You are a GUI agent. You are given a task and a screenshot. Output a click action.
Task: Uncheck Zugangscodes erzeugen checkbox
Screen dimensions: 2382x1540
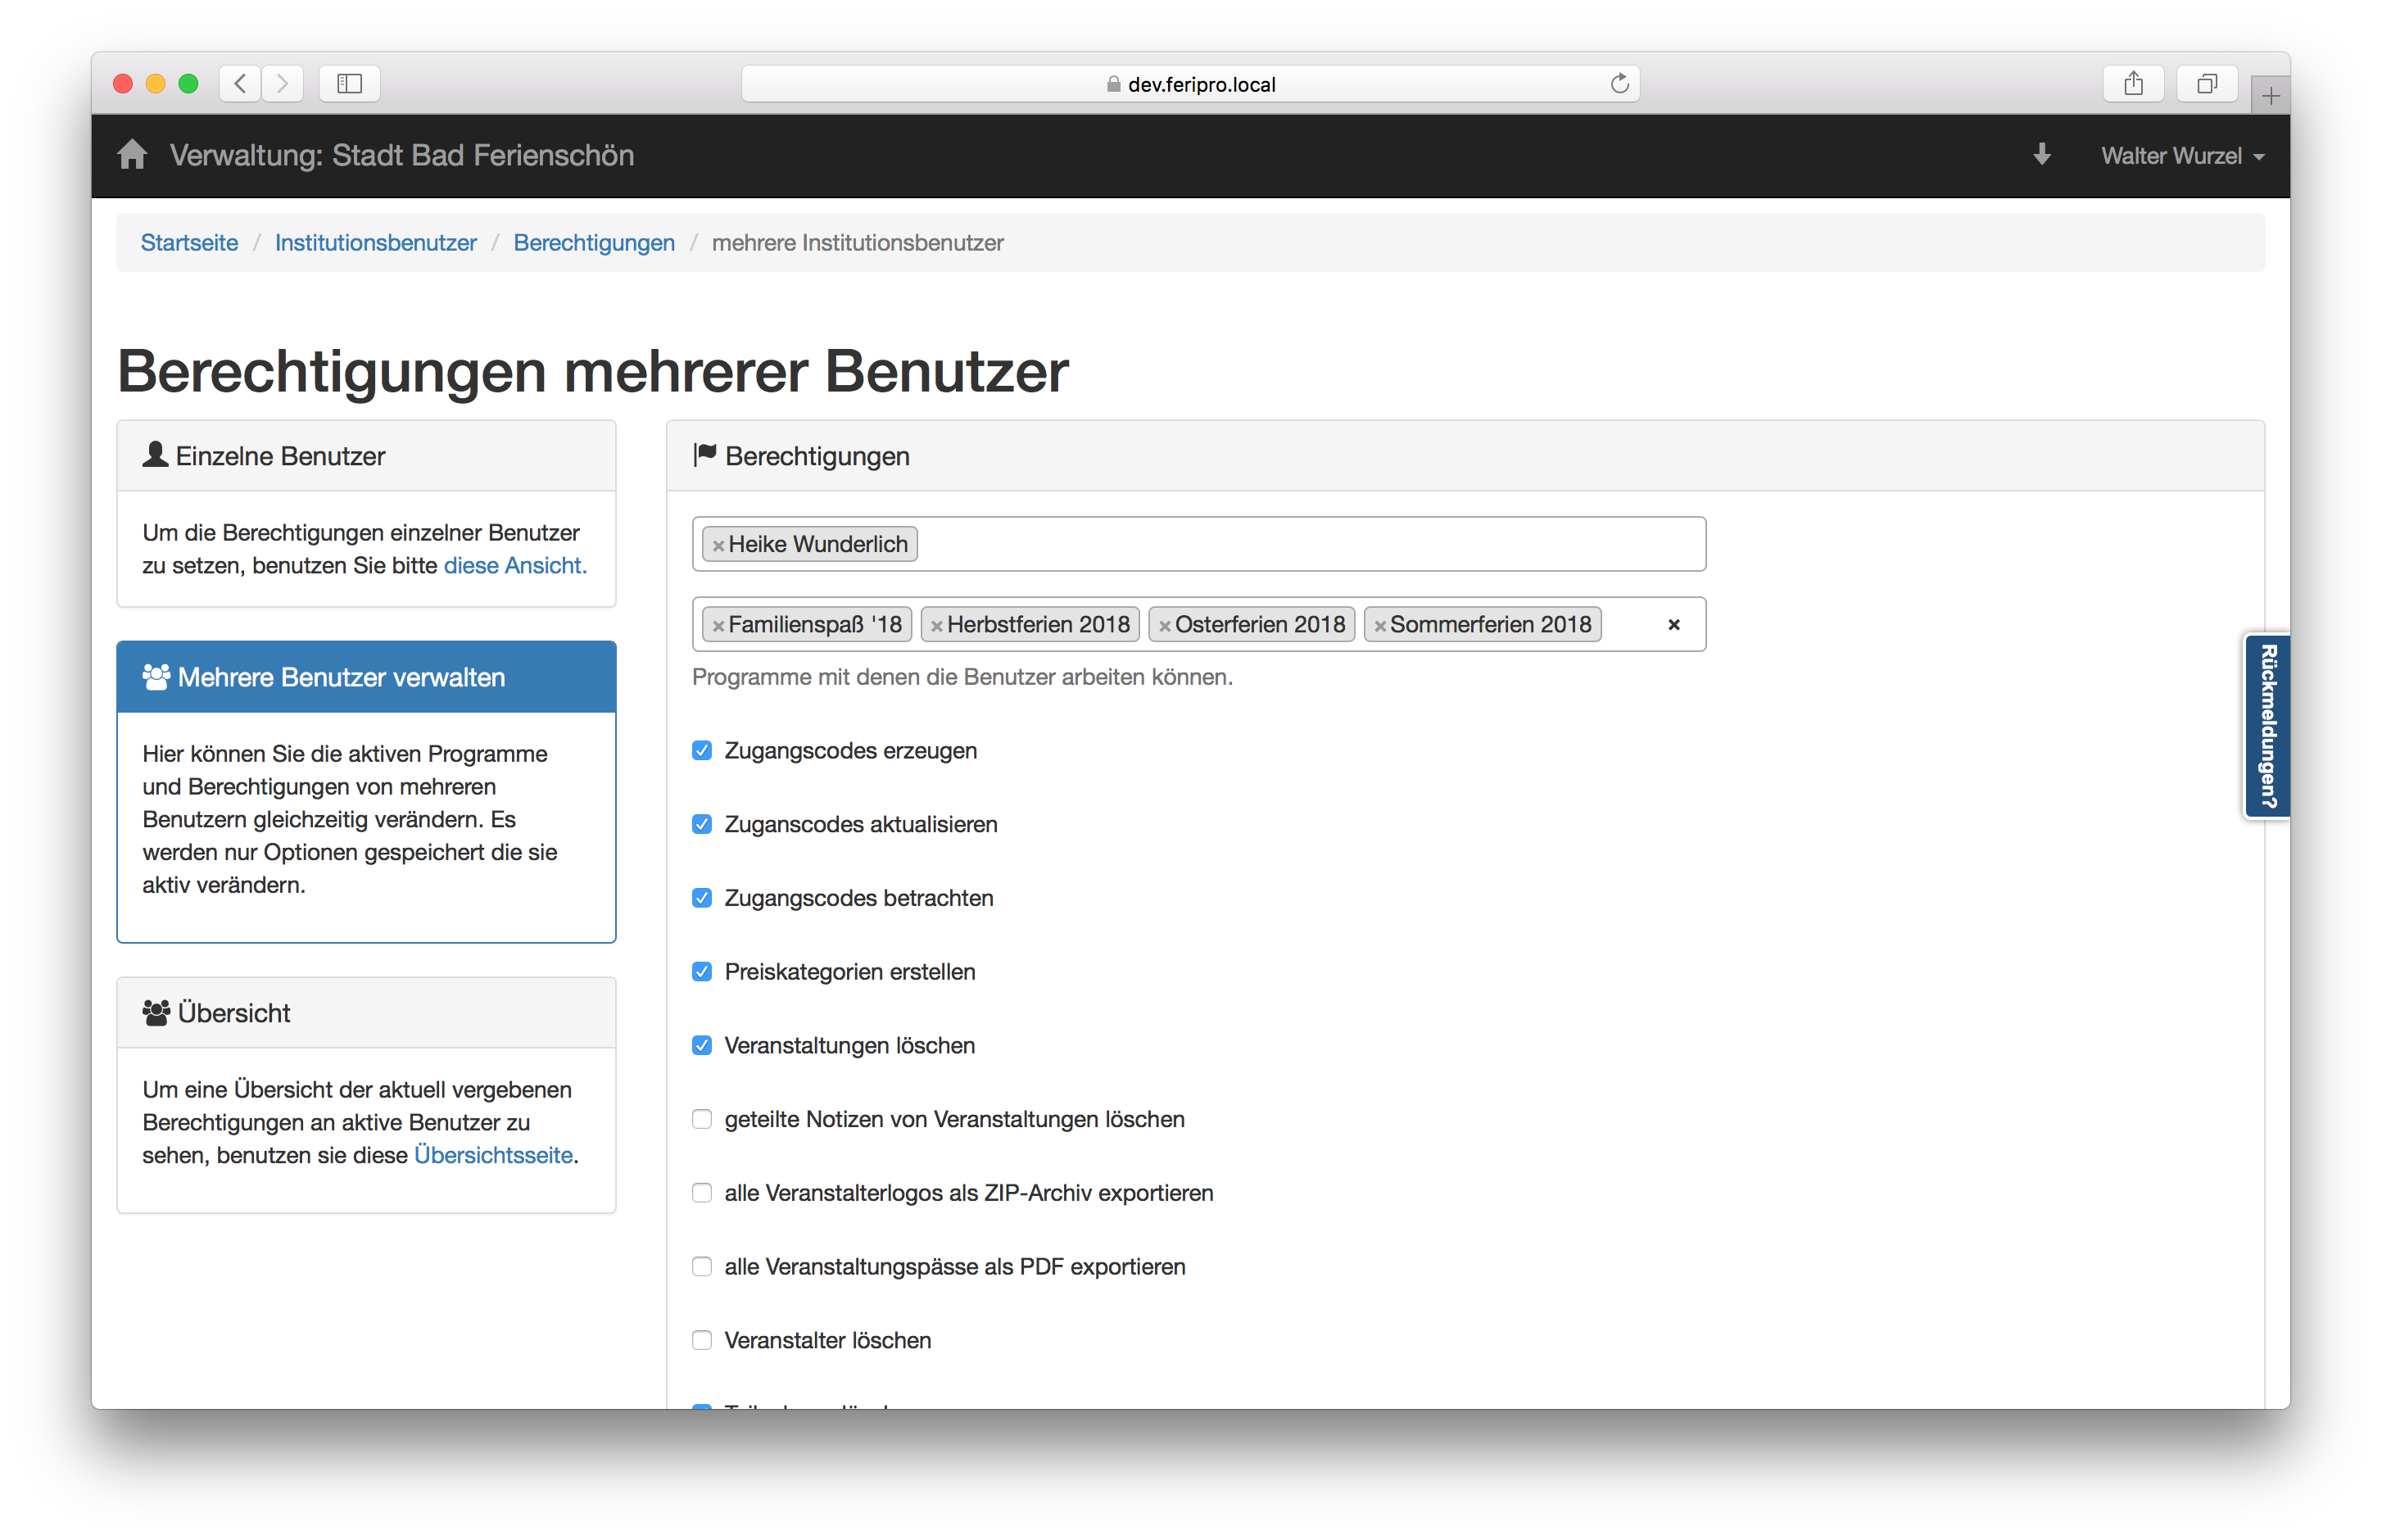coord(702,751)
